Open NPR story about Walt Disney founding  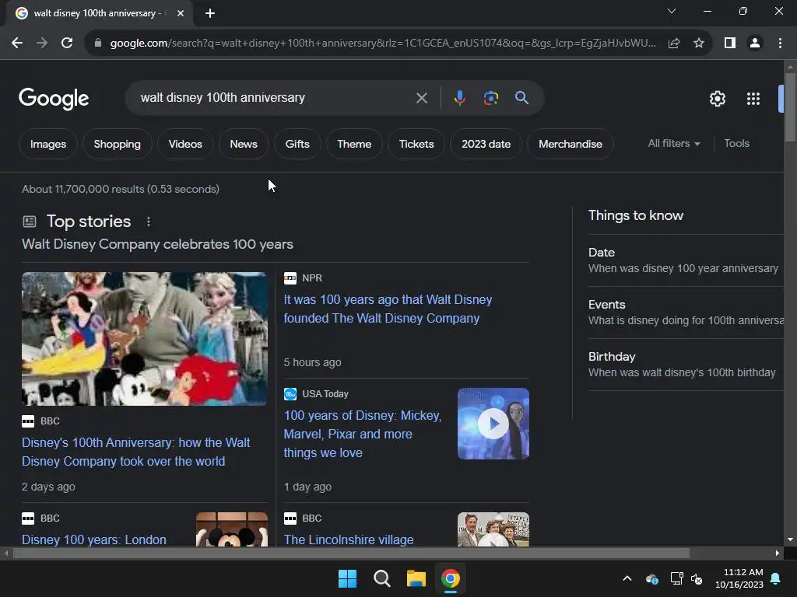coord(388,309)
